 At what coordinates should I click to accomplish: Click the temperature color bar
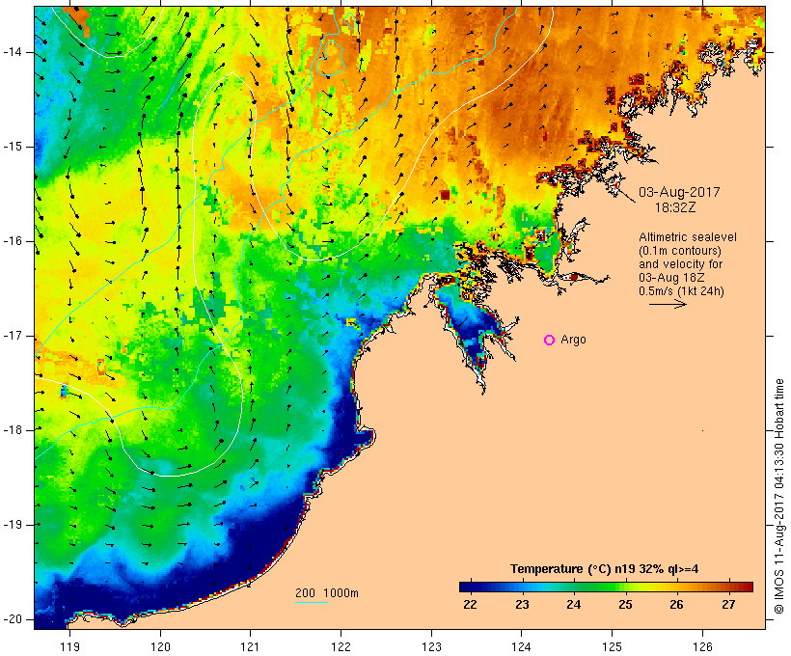[606, 587]
